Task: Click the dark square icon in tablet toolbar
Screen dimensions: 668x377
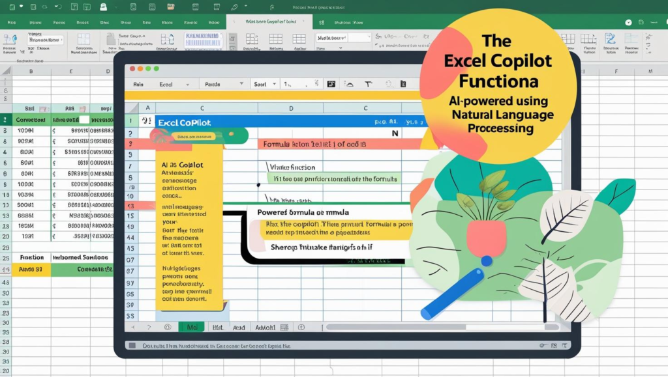Action: click(x=331, y=84)
